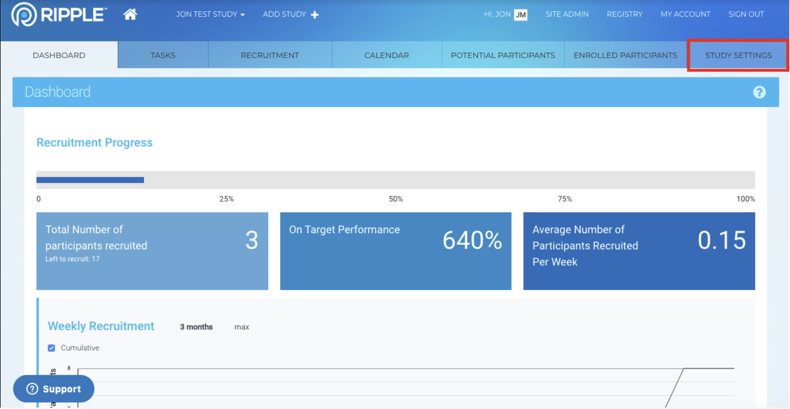Go to My Account
This screenshot has width=790, height=409.
685,14
